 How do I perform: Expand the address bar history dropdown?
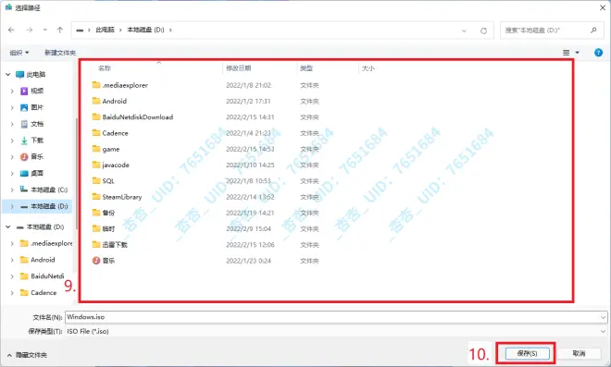pos(464,31)
